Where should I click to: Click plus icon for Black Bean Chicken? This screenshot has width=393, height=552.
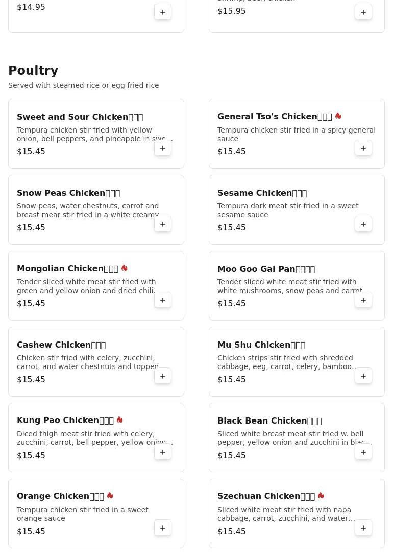(363, 452)
